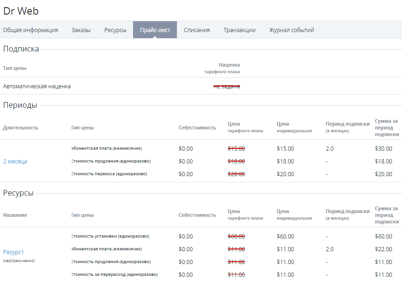Click Стоимость продления (единоразово) in Ресурсы table
Image resolution: width=402 pixels, height=282 pixels.
coord(111,262)
